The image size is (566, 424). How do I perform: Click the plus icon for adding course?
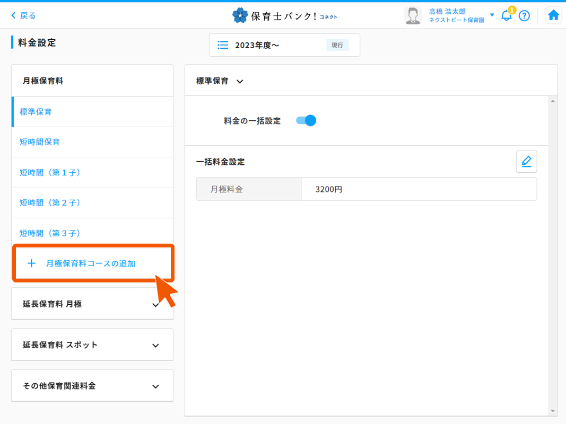pos(31,263)
